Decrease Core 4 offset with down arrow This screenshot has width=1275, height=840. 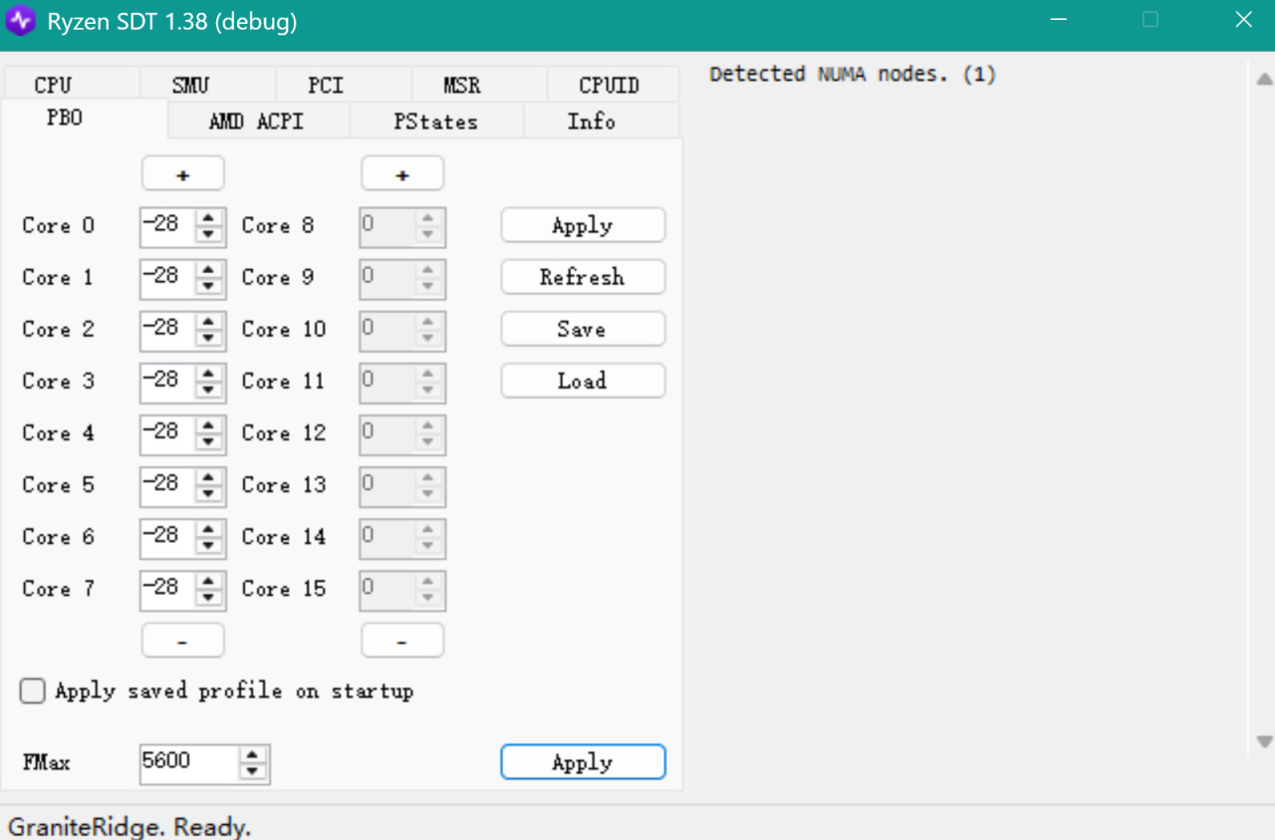tap(208, 441)
